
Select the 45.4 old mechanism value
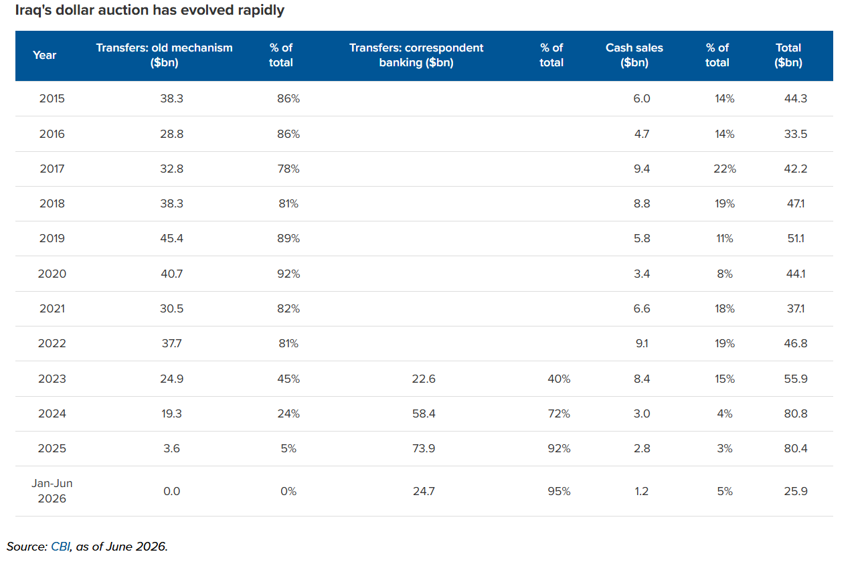tap(171, 239)
